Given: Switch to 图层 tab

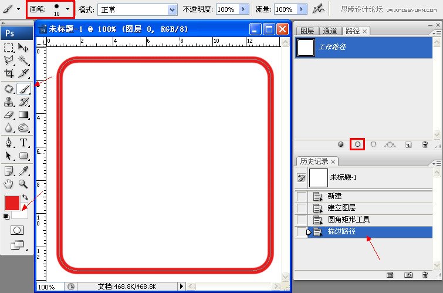Looking at the screenshot, I should pyautogui.click(x=307, y=31).
